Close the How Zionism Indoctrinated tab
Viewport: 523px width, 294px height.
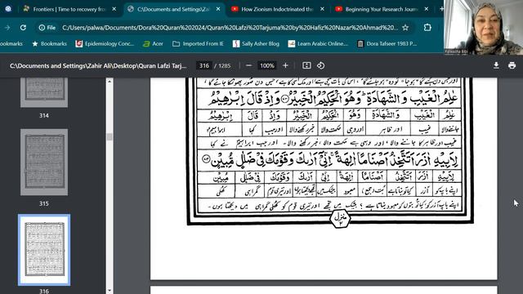coord(322,9)
